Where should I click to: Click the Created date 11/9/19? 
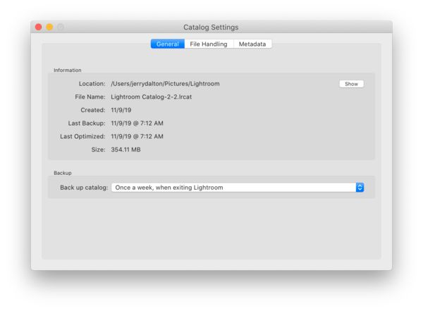tap(121, 110)
